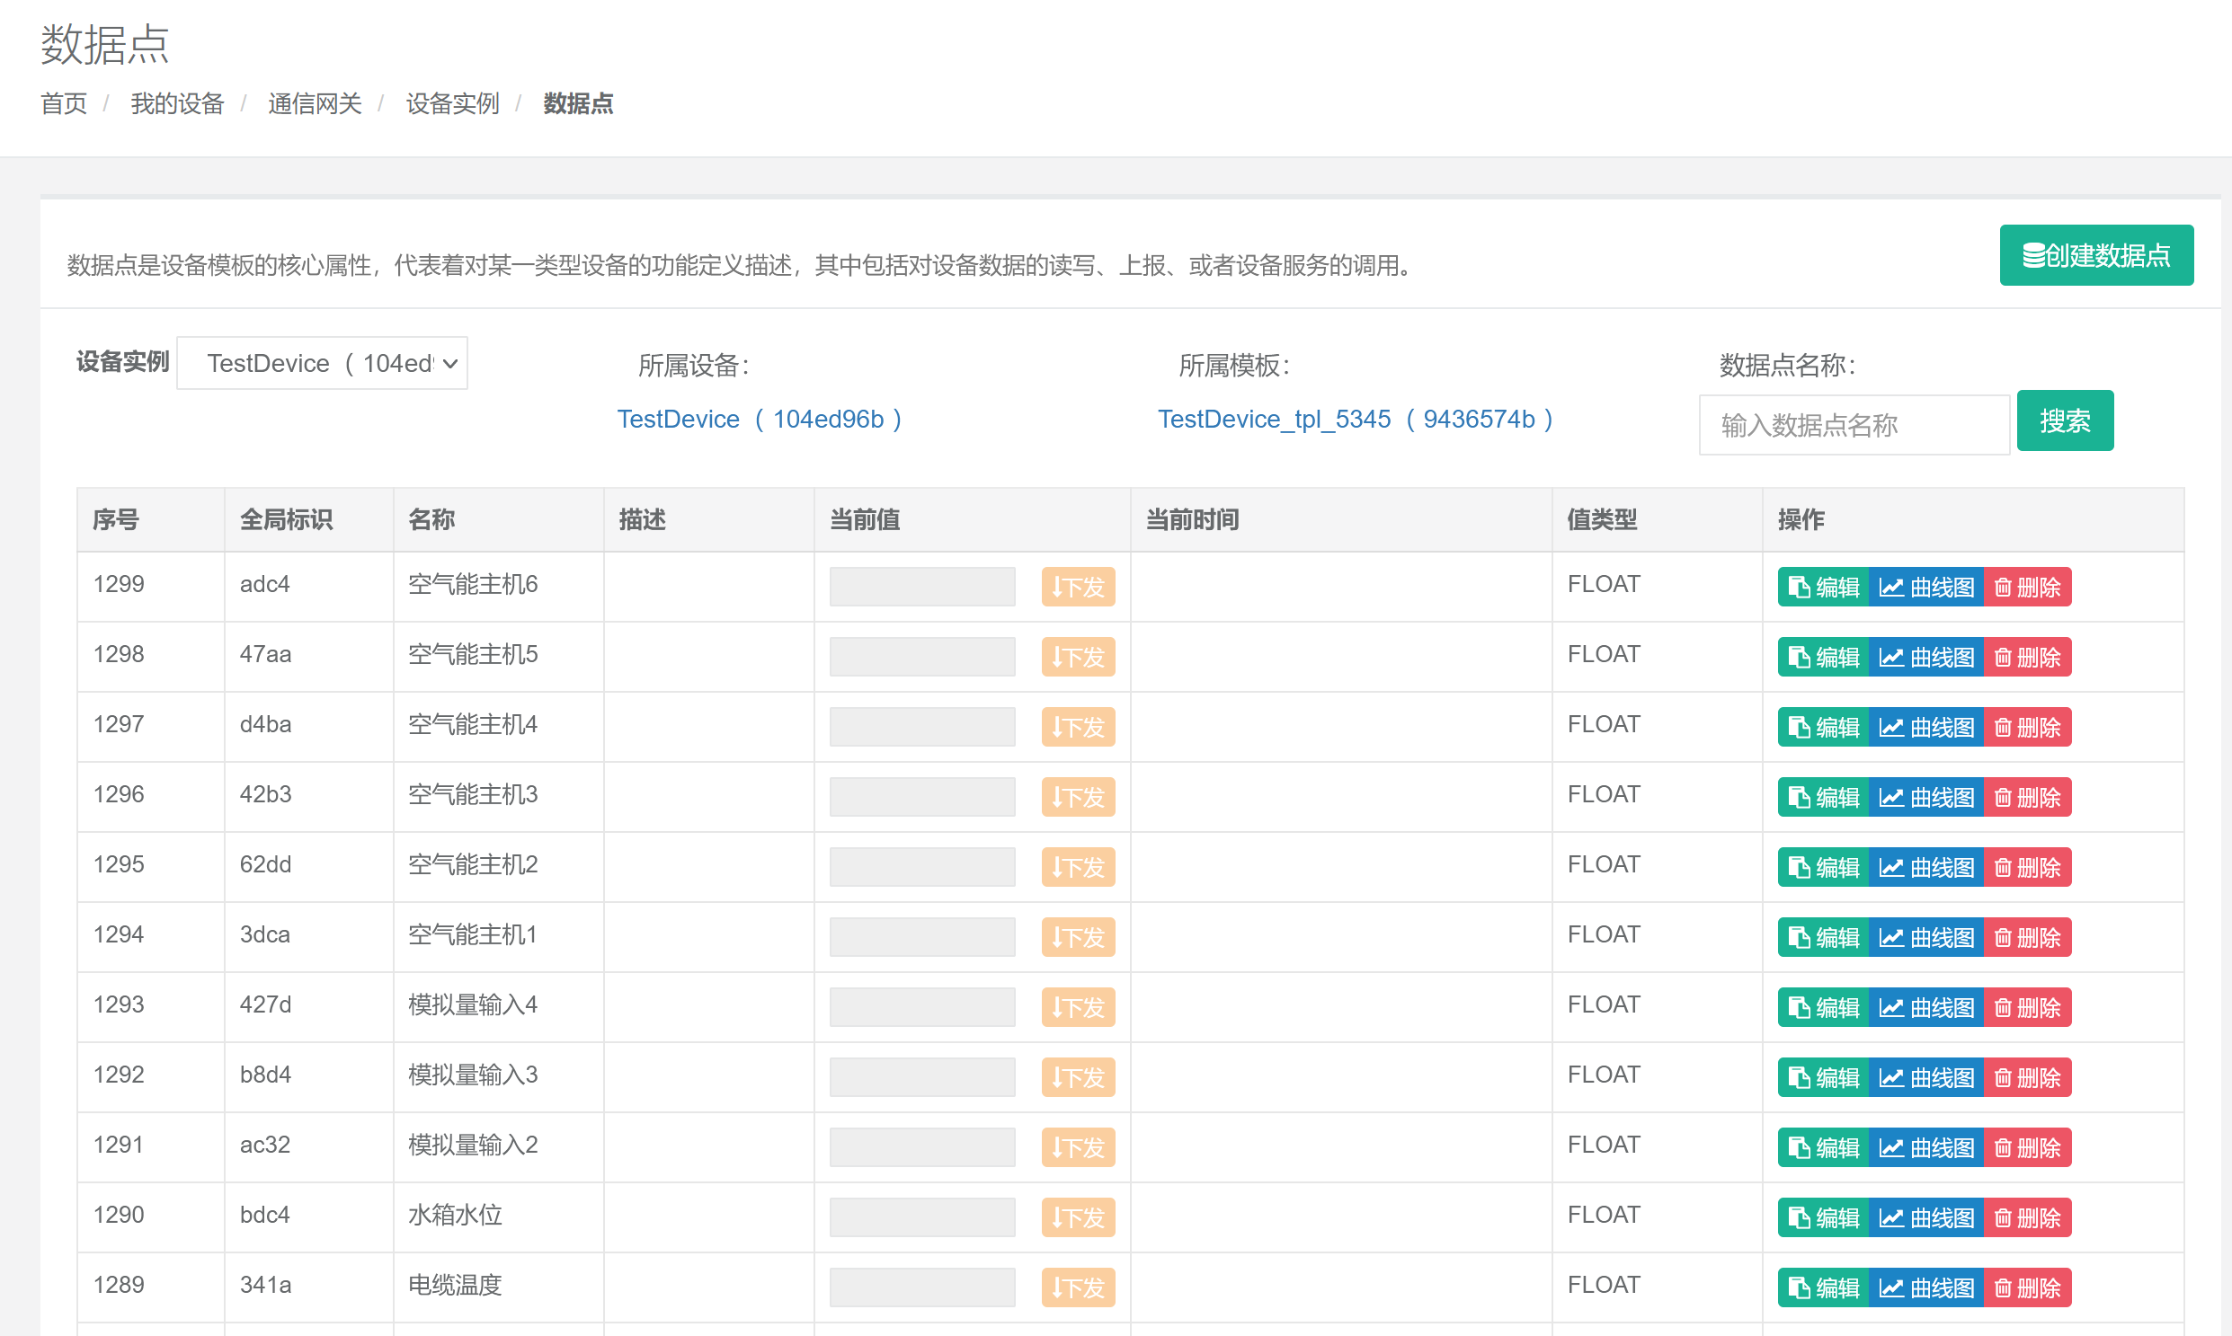Open 设备实例 breadcrumb link
The height and width of the screenshot is (1336, 2232).
pos(452,103)
